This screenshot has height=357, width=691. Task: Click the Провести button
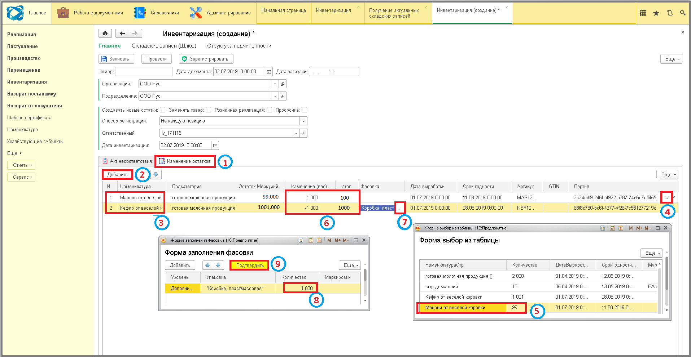pyautogui.click(x=157, y=59)
